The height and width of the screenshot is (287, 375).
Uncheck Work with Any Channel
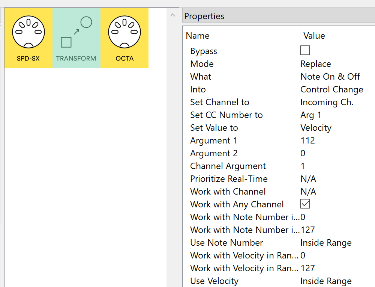(x=305, y=204)
